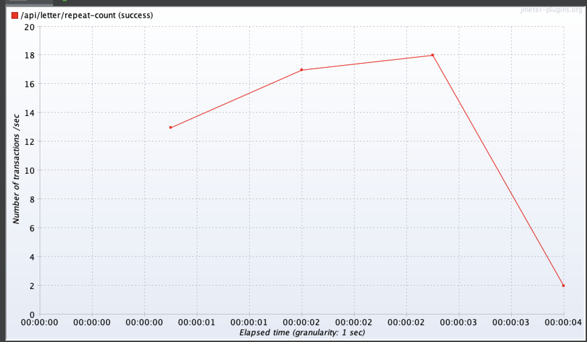Click the data point at 17 transactions
Viewport: 587px width, 342px height.
coord(302,70)
